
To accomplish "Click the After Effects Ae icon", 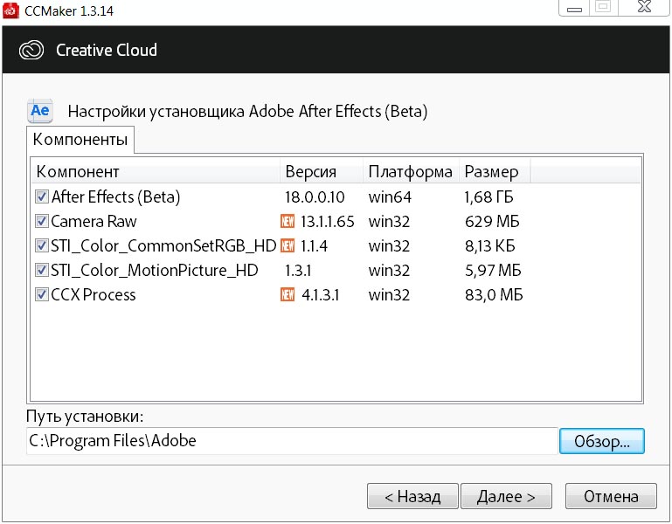I will tap(40, 110).
